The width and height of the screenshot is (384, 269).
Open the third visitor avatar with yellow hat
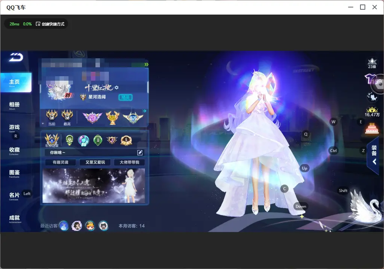click(90, 226)
